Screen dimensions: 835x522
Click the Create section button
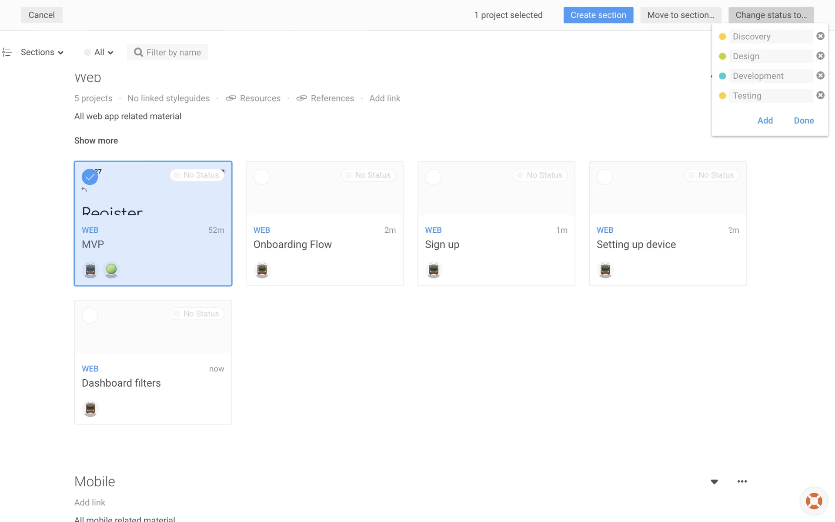pyautogui.click(x=598, y=15)
